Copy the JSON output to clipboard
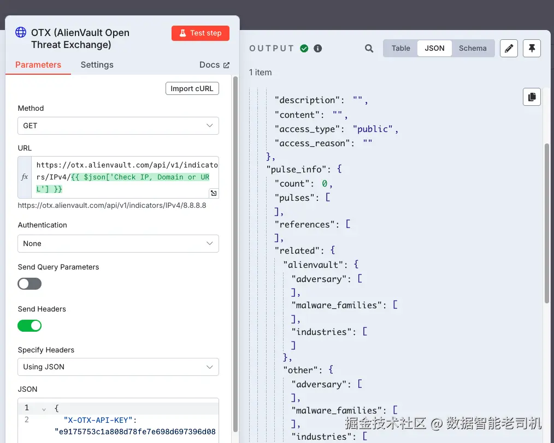Image resolution: width=554 pixels, height=443 pixels. [x=532, y=97]
